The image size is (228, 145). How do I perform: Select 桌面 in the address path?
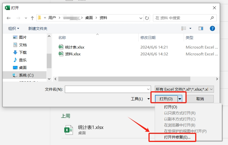89,18
